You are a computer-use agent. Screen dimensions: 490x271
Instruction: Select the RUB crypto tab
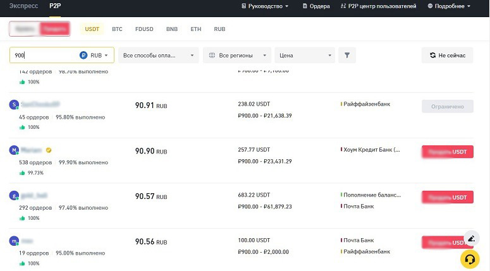click(219, 29)
